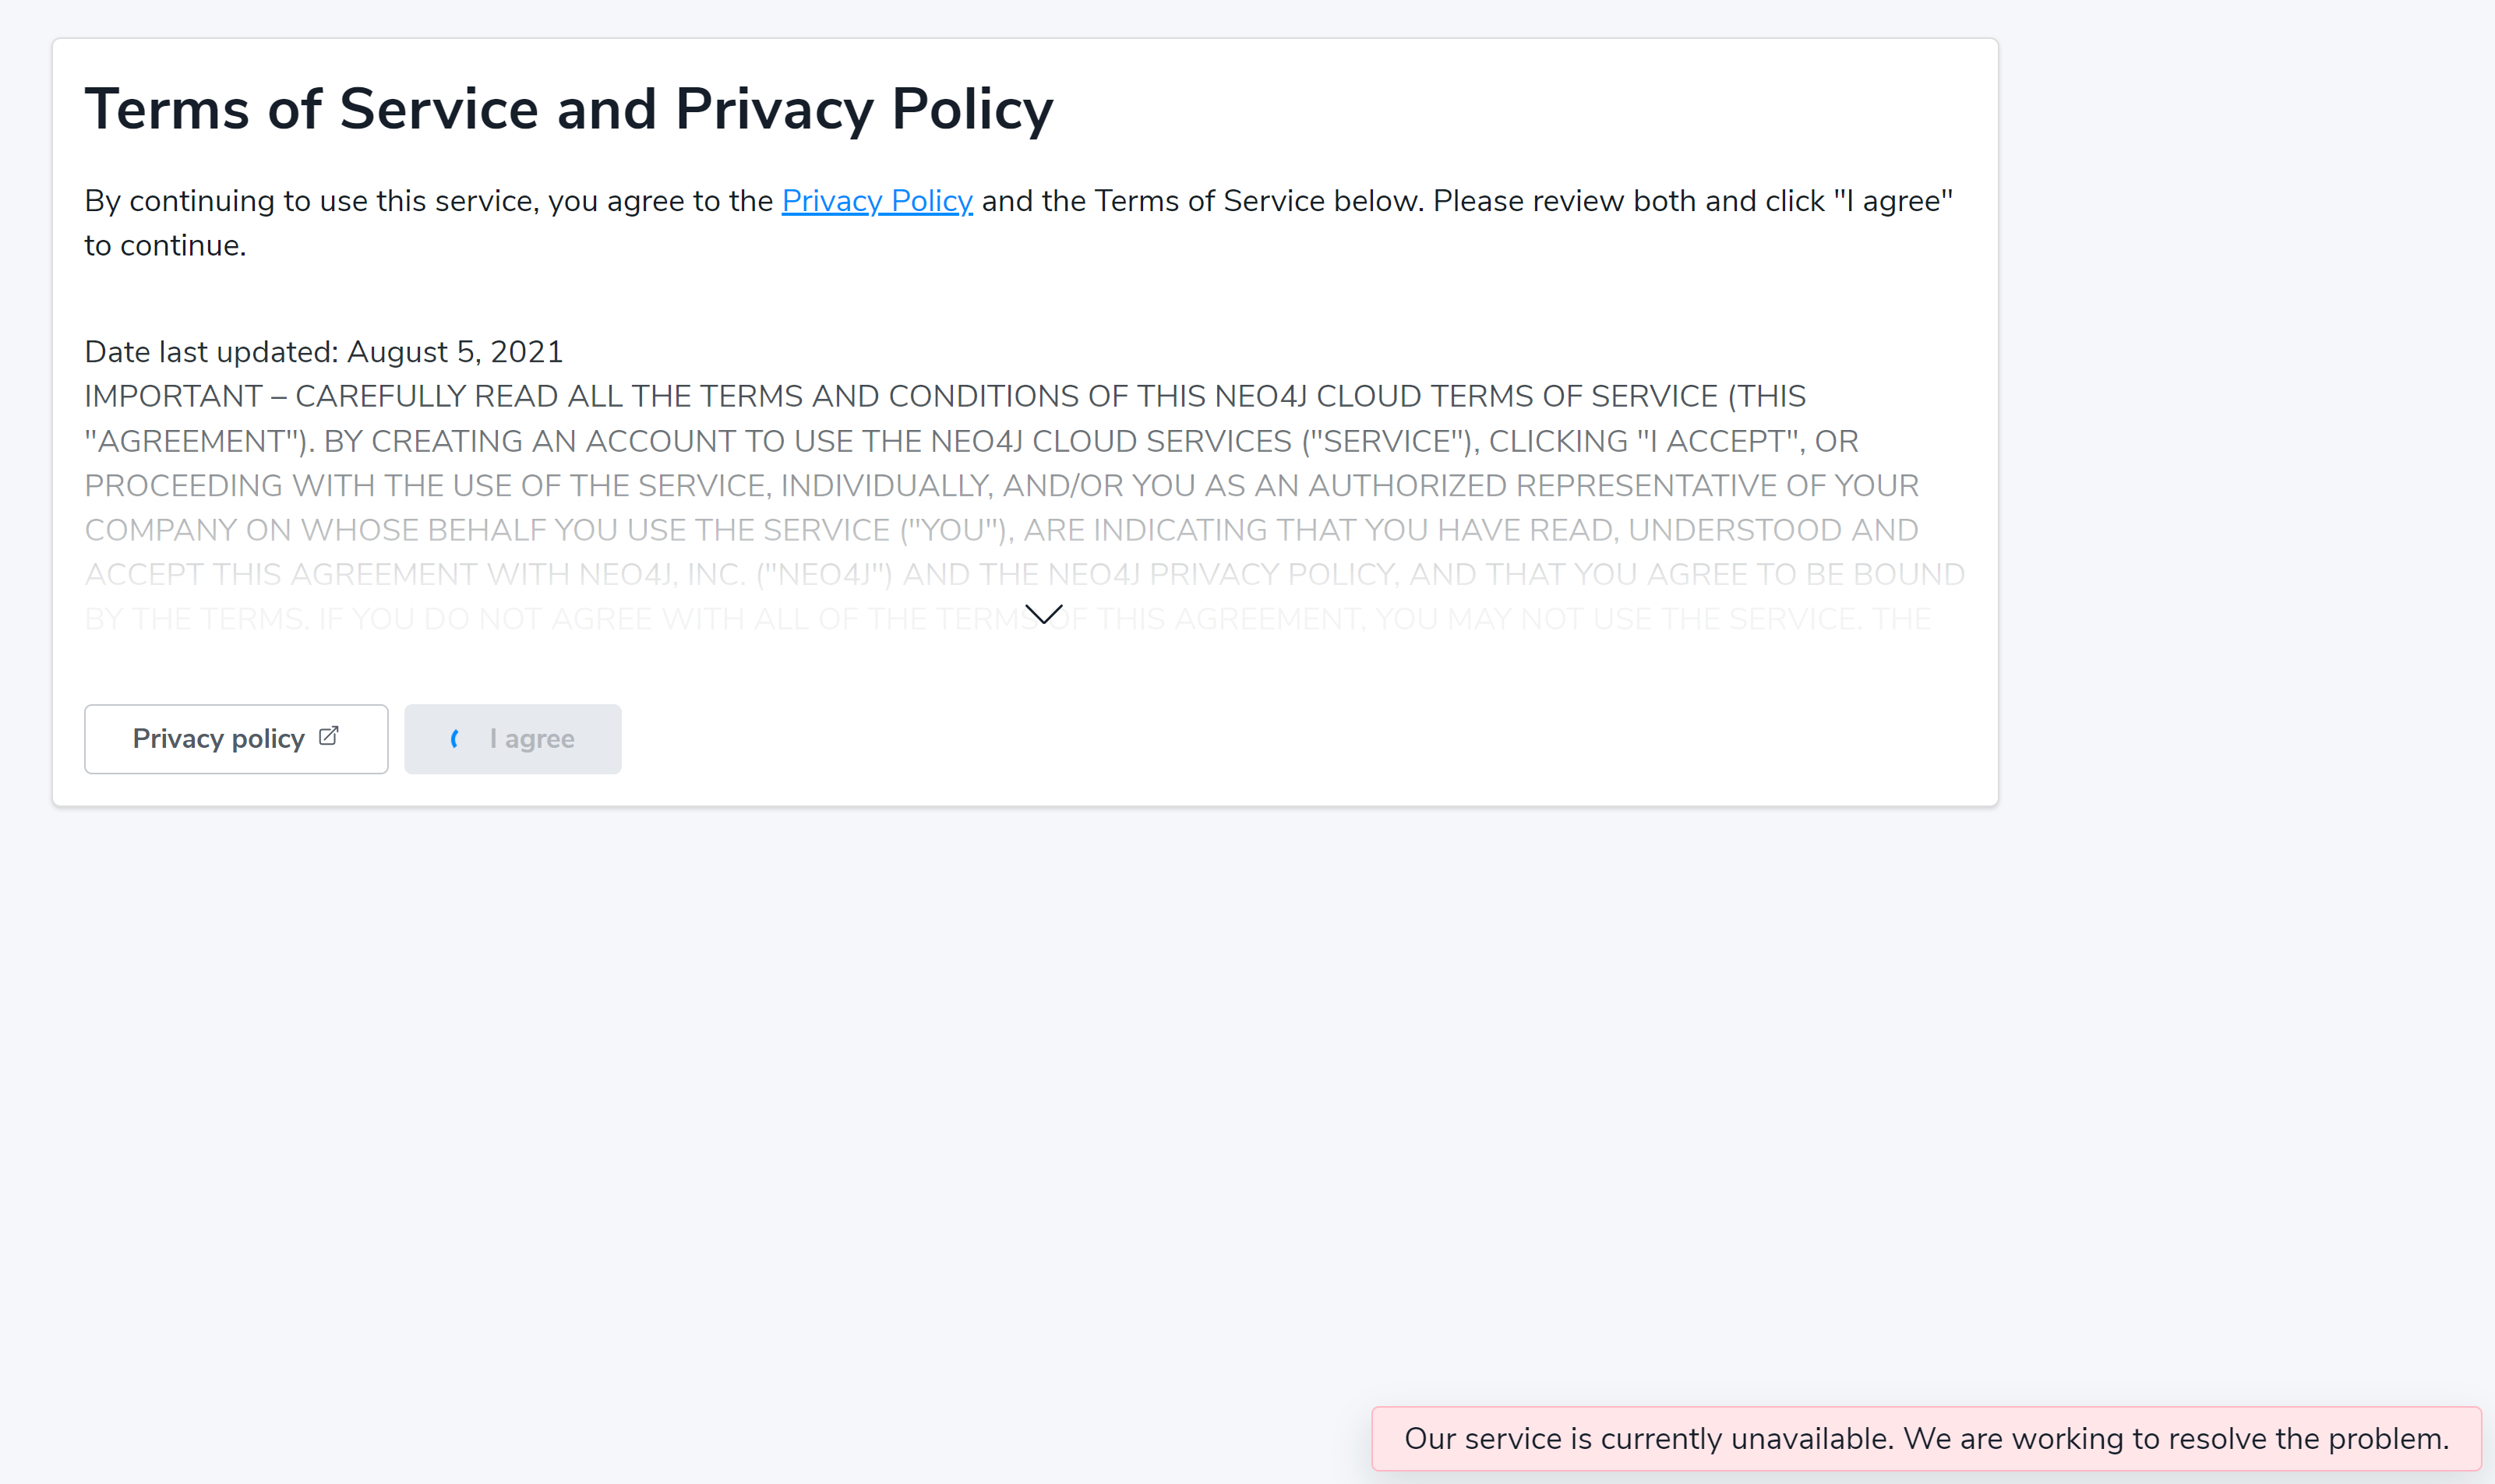
Task: Click the line starting PROCEEDING WITH THE USE
Action: click(x=1000, y=485)
